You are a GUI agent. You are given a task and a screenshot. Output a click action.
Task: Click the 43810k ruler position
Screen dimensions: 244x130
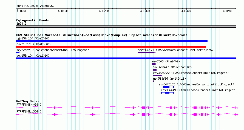(63, 11)
